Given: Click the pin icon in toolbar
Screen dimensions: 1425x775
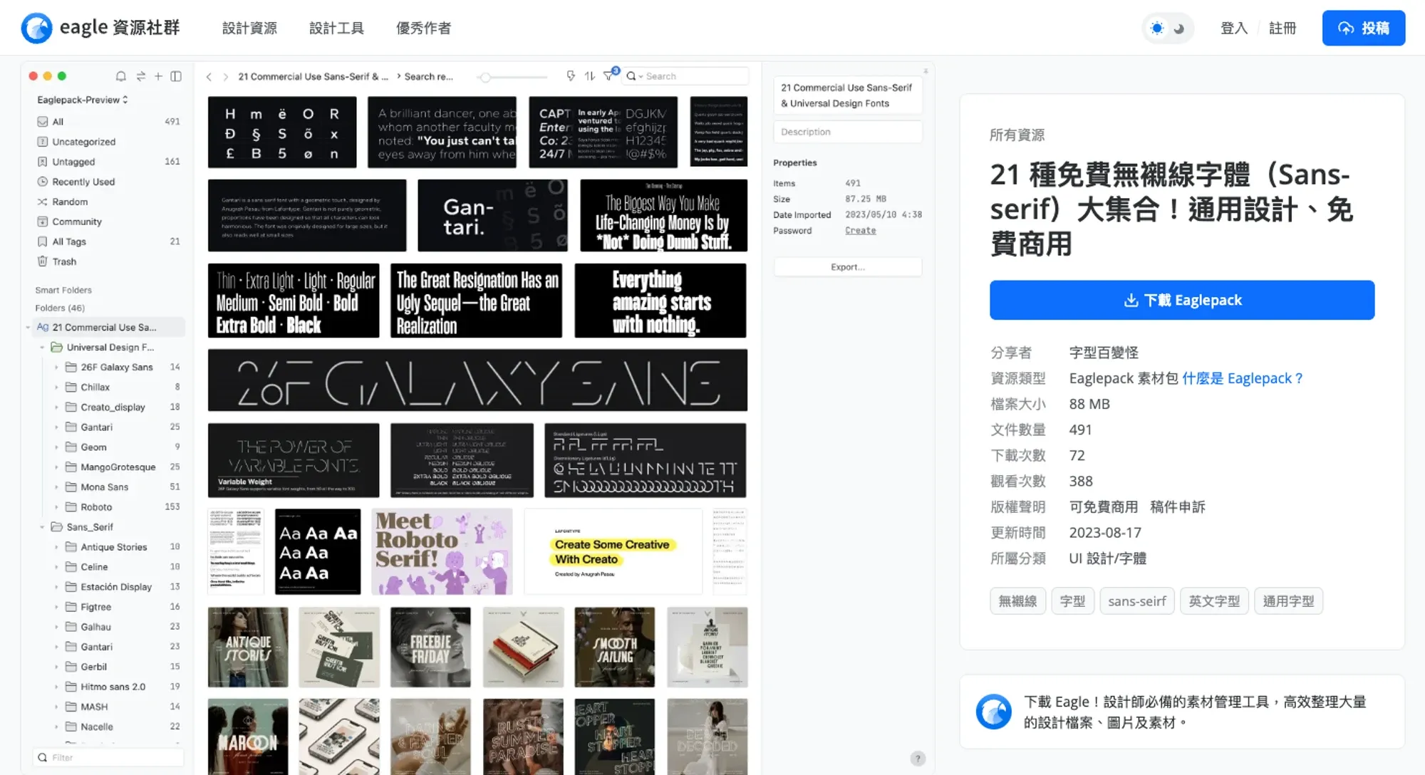Looking at the screenshot, I should click(571, 76).
